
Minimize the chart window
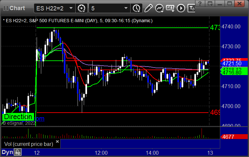click(220, 4)
